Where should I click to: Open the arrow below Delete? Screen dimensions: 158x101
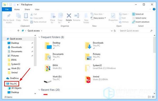(69, 22)
